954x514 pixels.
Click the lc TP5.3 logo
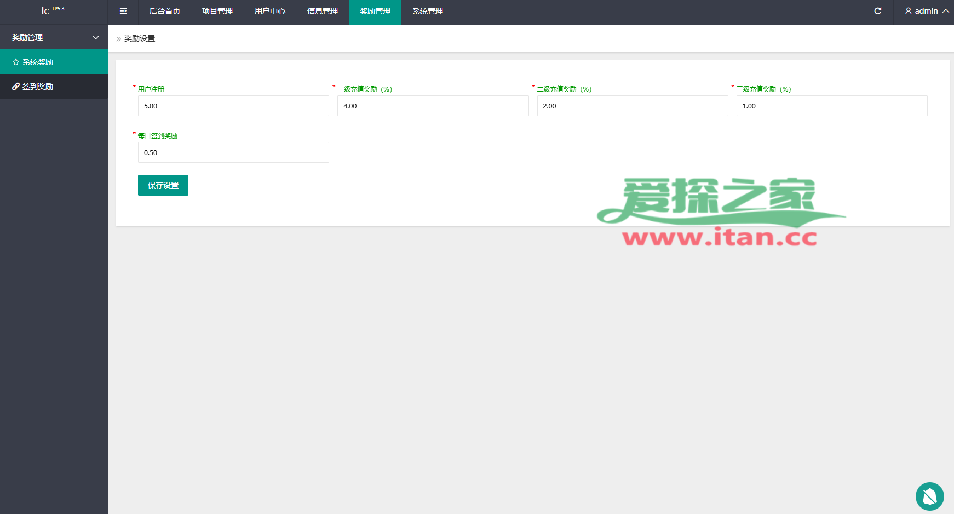pos(53,10)
